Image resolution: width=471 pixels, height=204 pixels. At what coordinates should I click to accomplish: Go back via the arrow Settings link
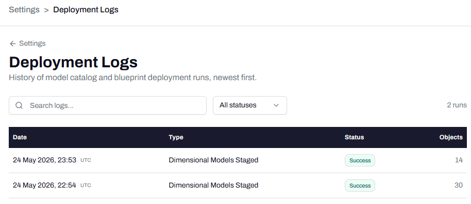tap(27, 44)
